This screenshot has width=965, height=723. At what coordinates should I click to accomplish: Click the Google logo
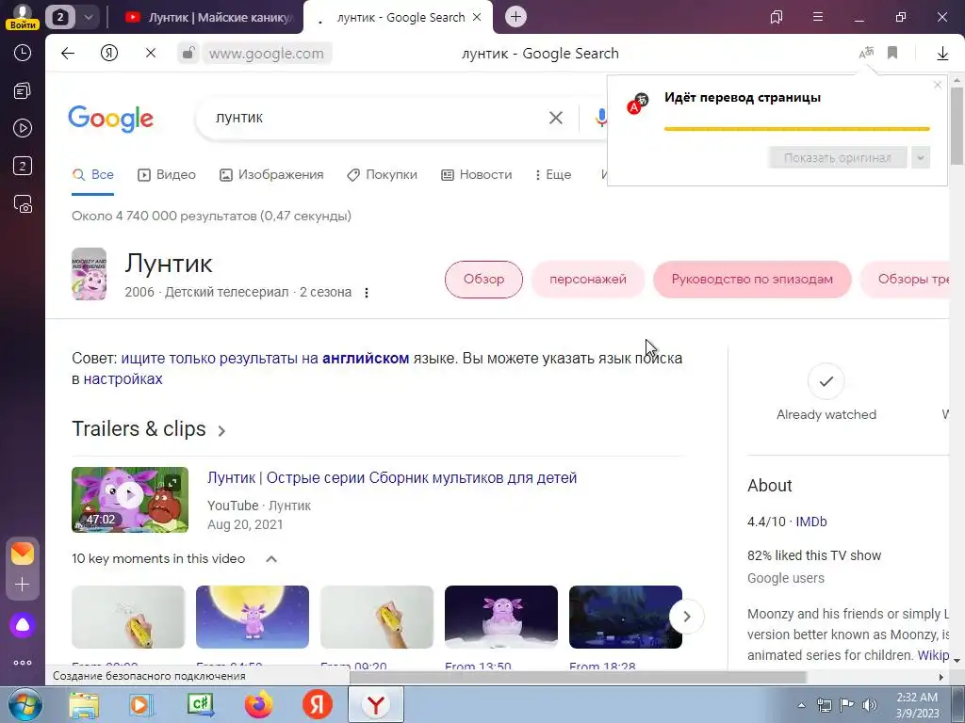tap(111, 118)
